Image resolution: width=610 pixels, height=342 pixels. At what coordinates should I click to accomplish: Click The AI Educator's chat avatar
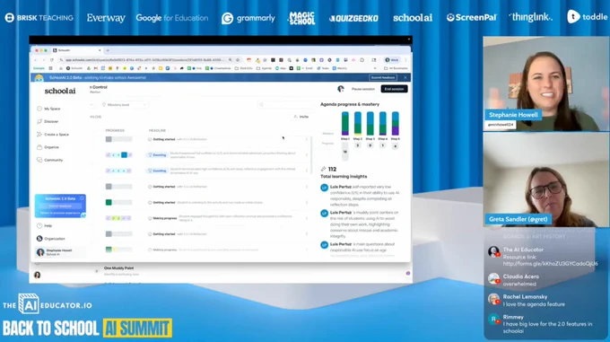(x=493, y=251)
